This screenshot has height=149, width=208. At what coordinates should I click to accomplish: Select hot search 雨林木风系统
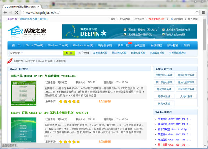[119, 53]
